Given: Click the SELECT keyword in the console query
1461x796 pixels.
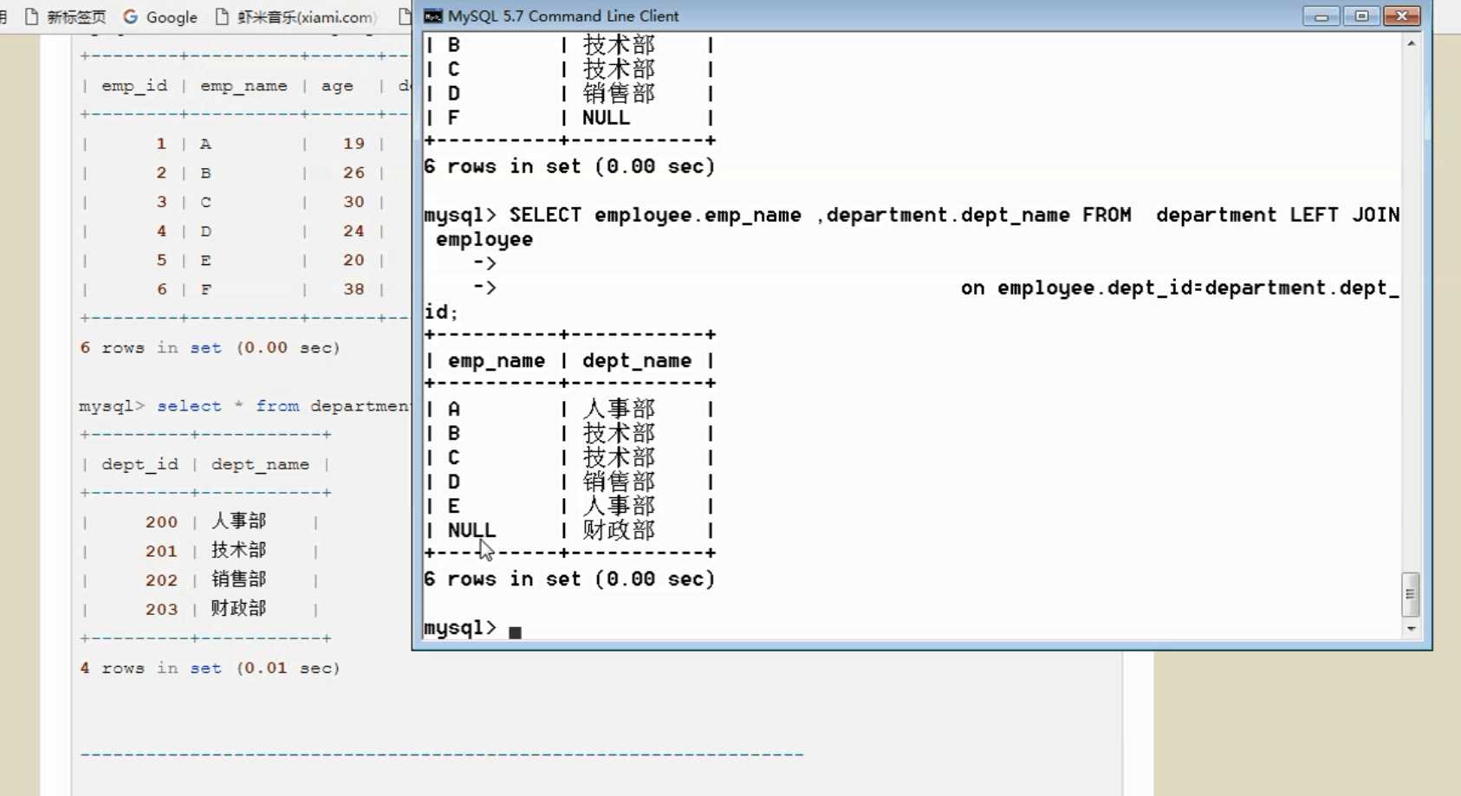Looking at the screenshot, I should coord(545,215).
